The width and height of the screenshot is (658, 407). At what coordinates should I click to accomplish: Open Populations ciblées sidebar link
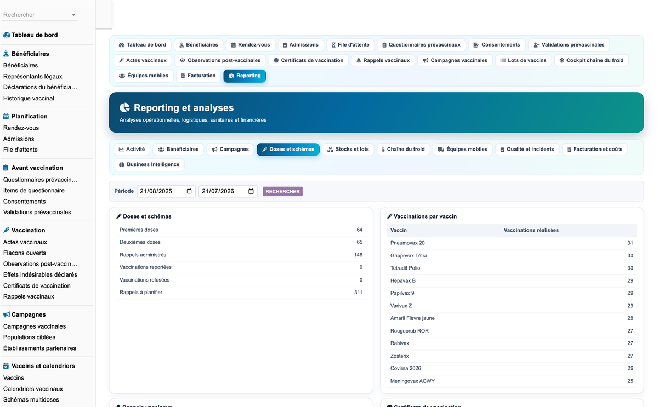point(29,337)
